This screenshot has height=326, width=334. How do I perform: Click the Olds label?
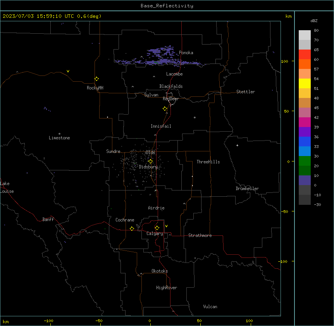point(150,153)
